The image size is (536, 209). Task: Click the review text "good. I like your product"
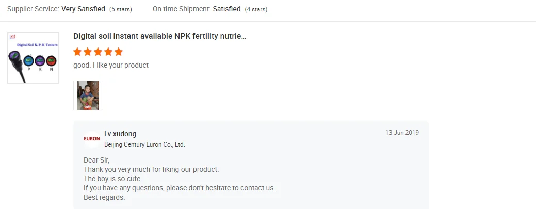pos(111,65)
